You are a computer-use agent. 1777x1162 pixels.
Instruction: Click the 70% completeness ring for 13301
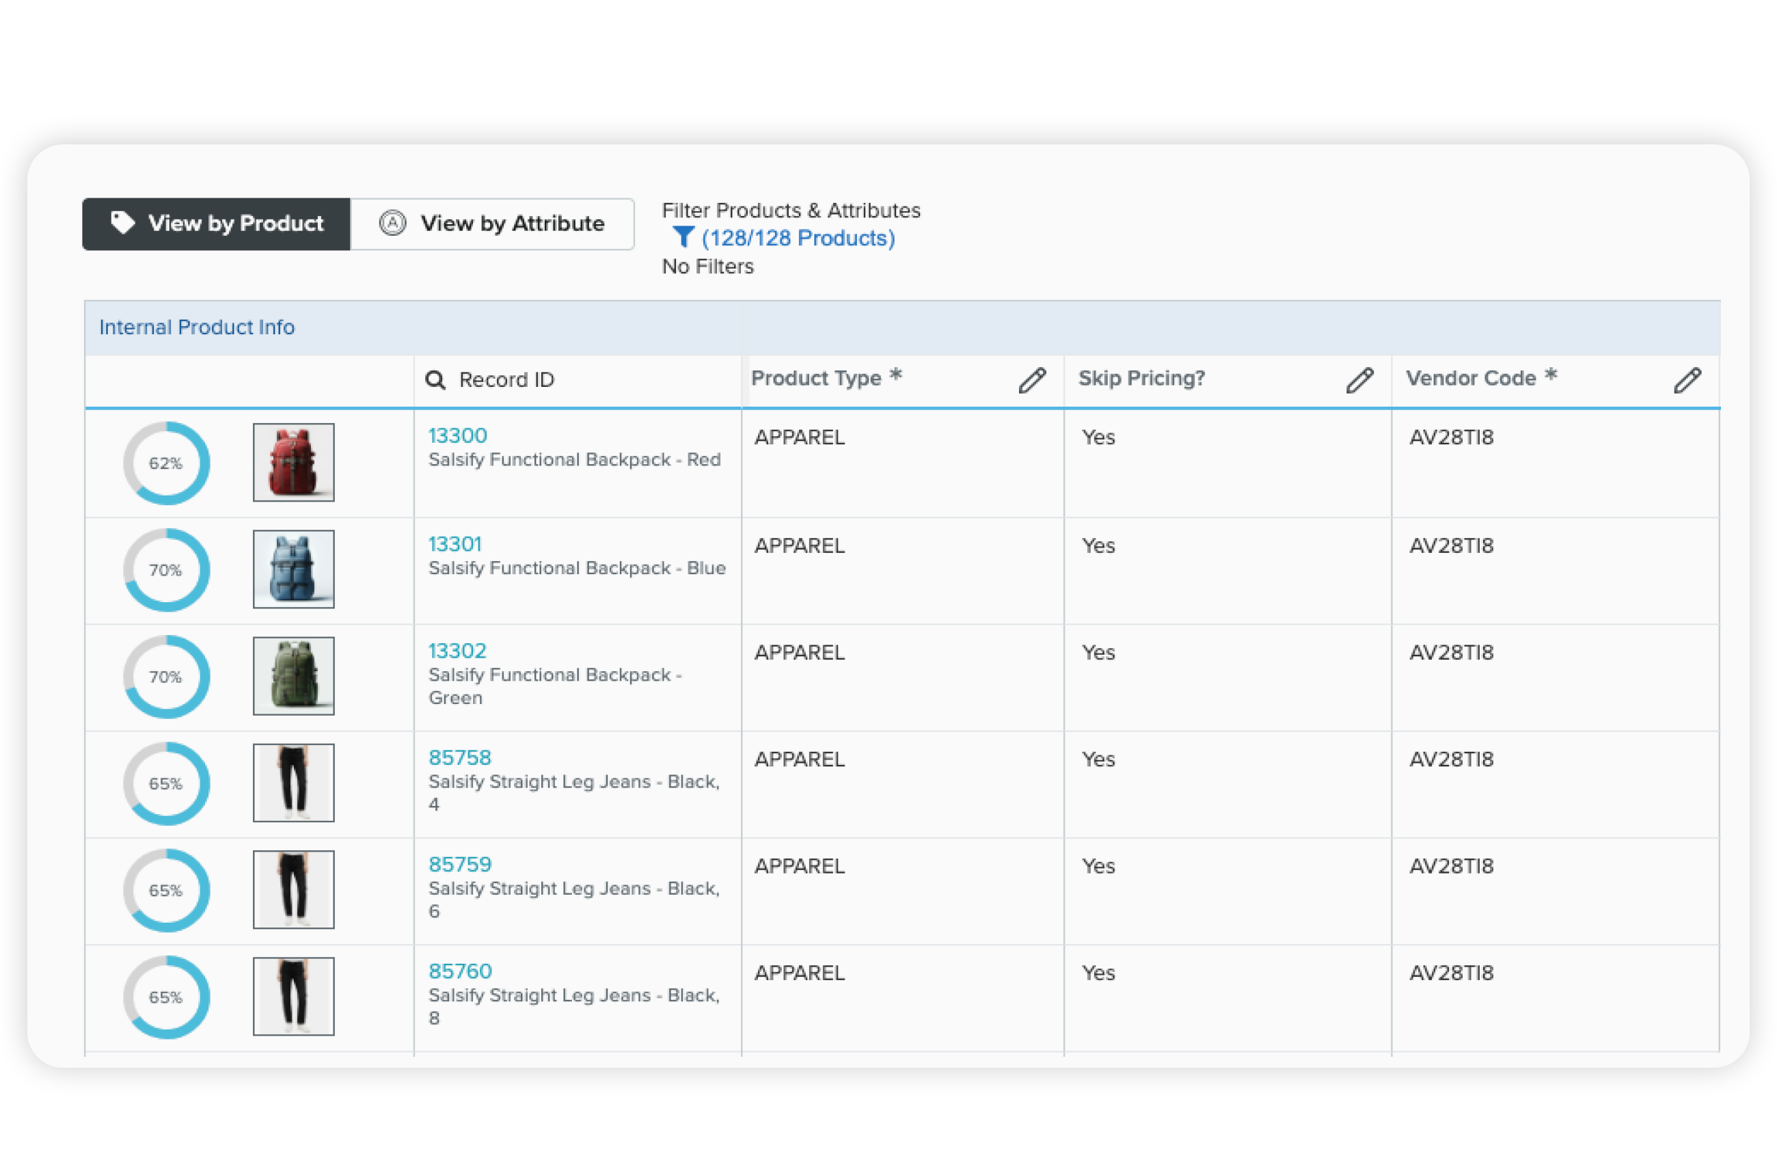click(167, 570)
